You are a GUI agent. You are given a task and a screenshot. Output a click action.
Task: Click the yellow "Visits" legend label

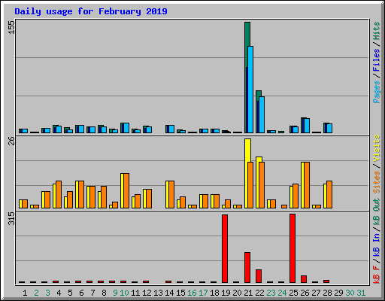point(377,149)
